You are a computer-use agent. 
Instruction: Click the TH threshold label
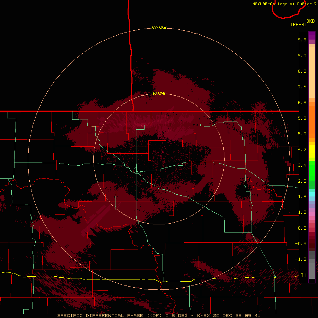pos(304,275)
